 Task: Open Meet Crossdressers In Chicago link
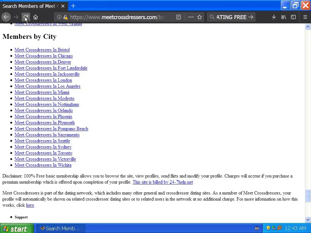point(44,56)
